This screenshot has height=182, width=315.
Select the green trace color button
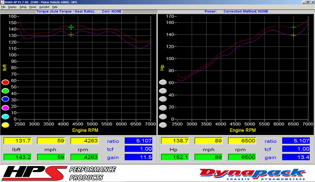tap(5, 91)
